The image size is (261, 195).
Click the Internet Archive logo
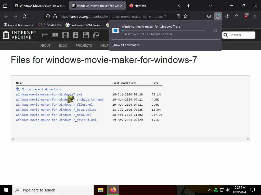click(x=19, y=35)
